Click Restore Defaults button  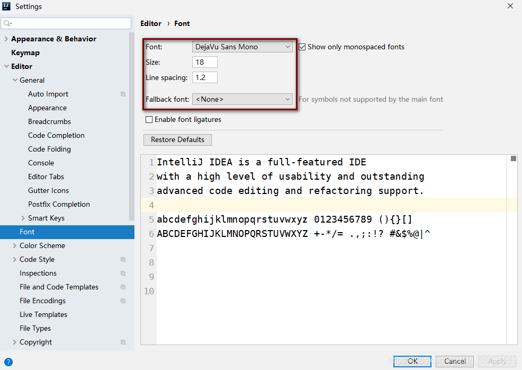[177, 140]
